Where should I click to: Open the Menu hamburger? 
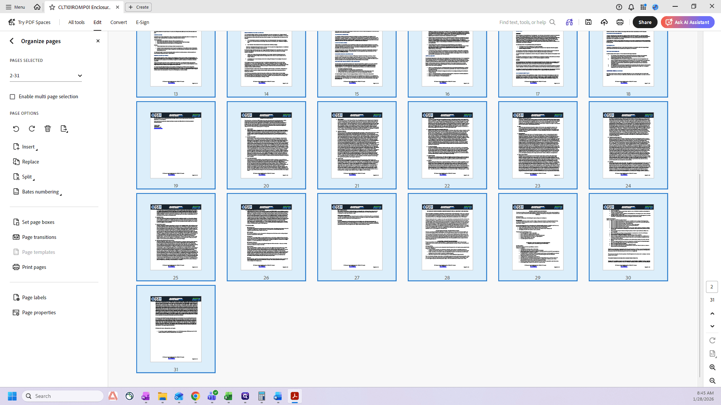pyautogui.click(x=15, y=7)
